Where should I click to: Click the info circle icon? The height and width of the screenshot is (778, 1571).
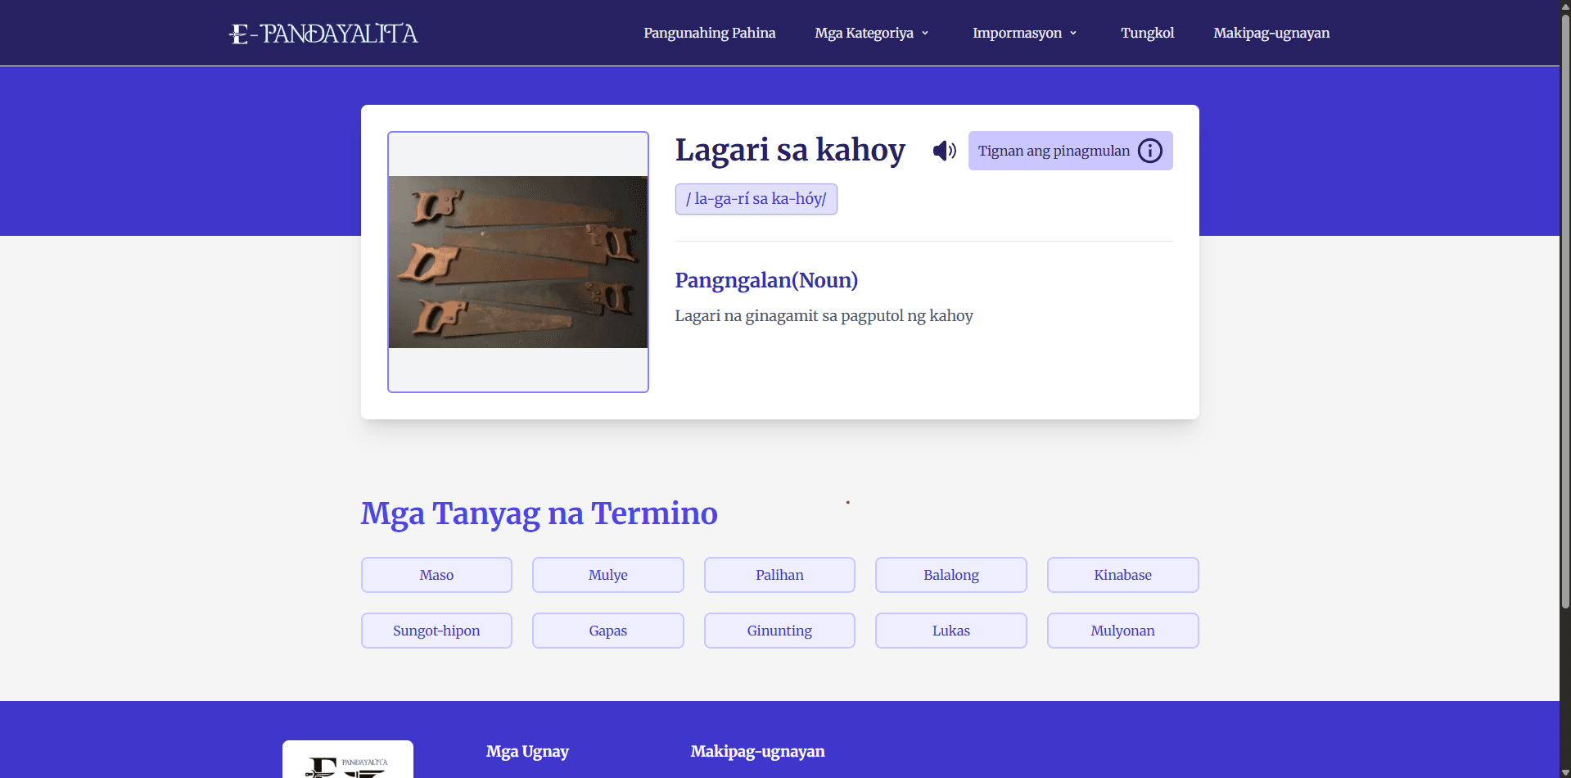[1149, 151]
